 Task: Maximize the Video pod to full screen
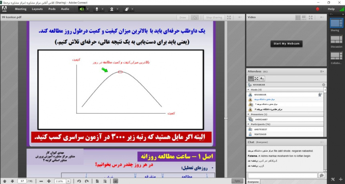(x=310, y=17)
